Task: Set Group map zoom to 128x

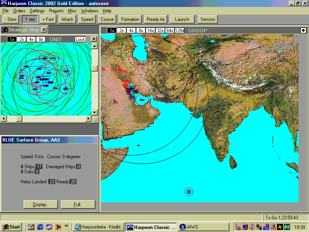Action: (x=179, y=31)
